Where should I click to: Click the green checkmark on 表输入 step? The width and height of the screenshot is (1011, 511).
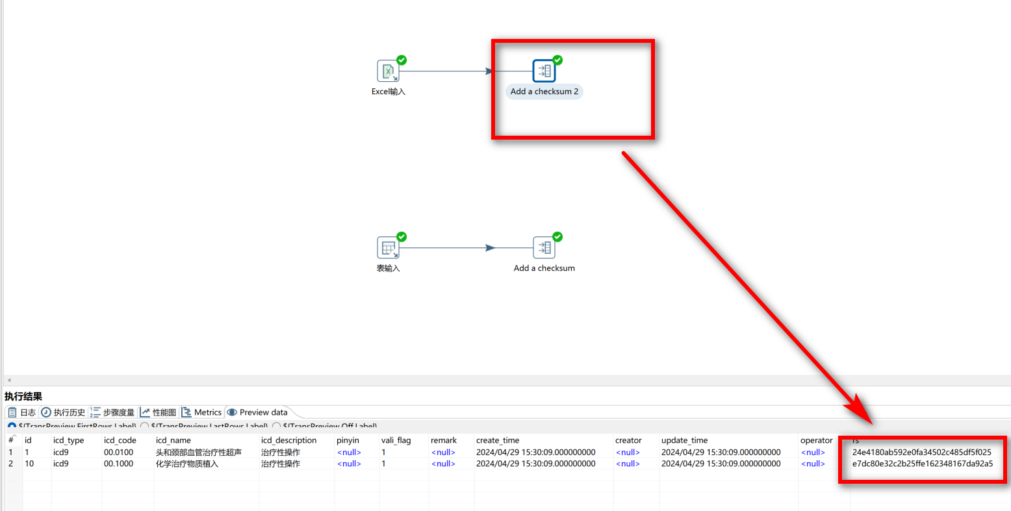(401, 236)
